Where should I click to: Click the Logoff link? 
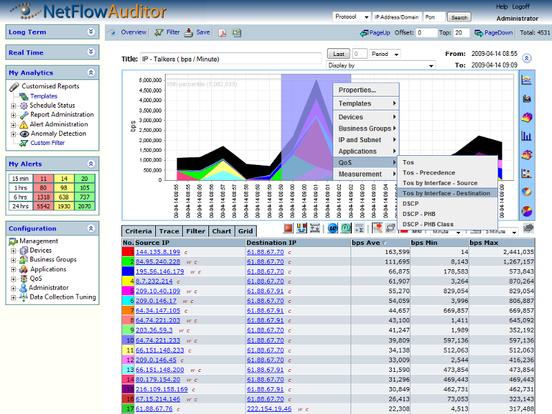point(521,7)
